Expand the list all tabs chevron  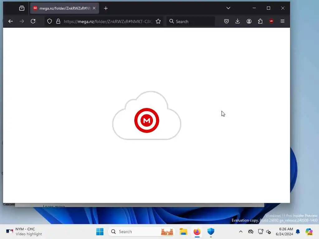coord(228,8)
